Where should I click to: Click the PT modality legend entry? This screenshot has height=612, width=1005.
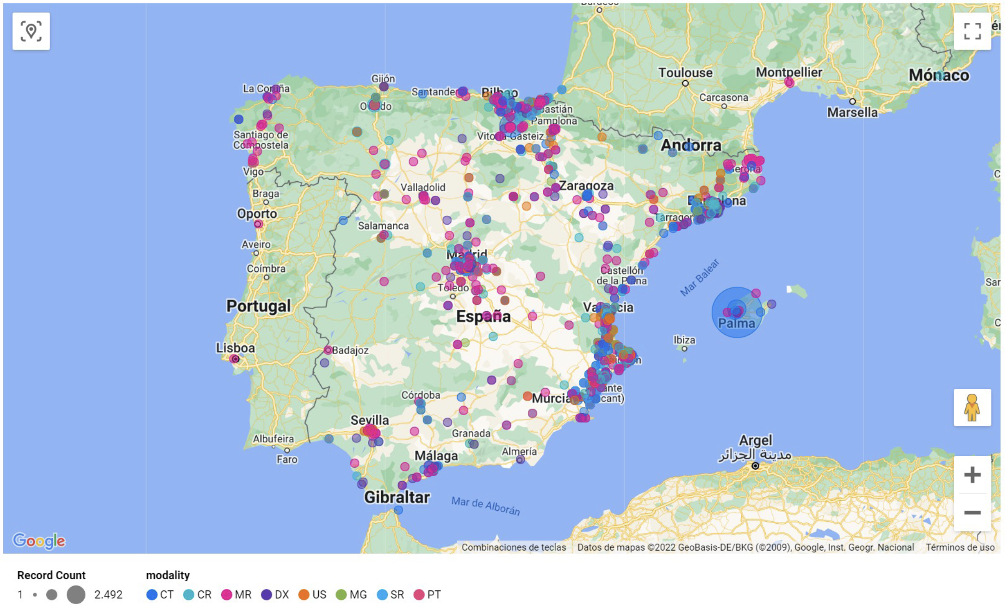tap(427, 595)
